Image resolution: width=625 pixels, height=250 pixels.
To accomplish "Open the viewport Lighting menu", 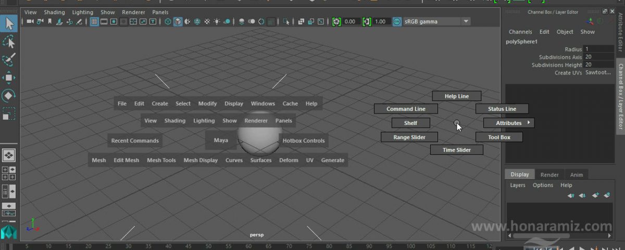I will click(x=82, y=12).
